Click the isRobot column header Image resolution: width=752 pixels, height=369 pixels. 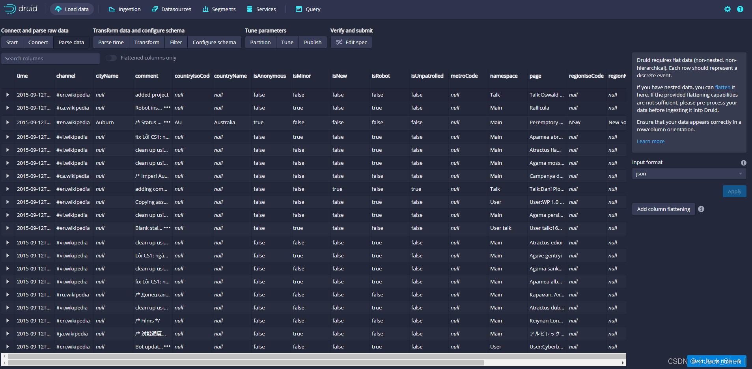point(381,76)
